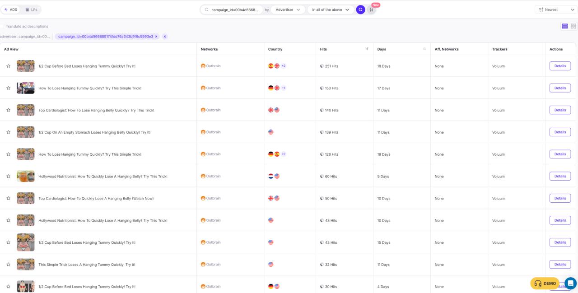
Task: Switch to list view layout
Action: pos(564,26)
